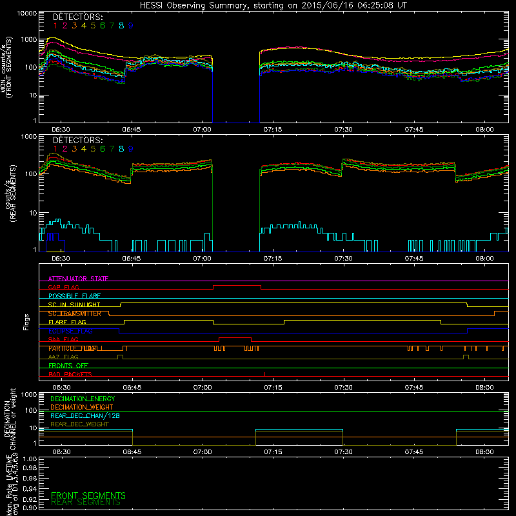Click 07:45 time tick under the front segments plot
This screenshot has height=516, width=516.
click(414, 130)
